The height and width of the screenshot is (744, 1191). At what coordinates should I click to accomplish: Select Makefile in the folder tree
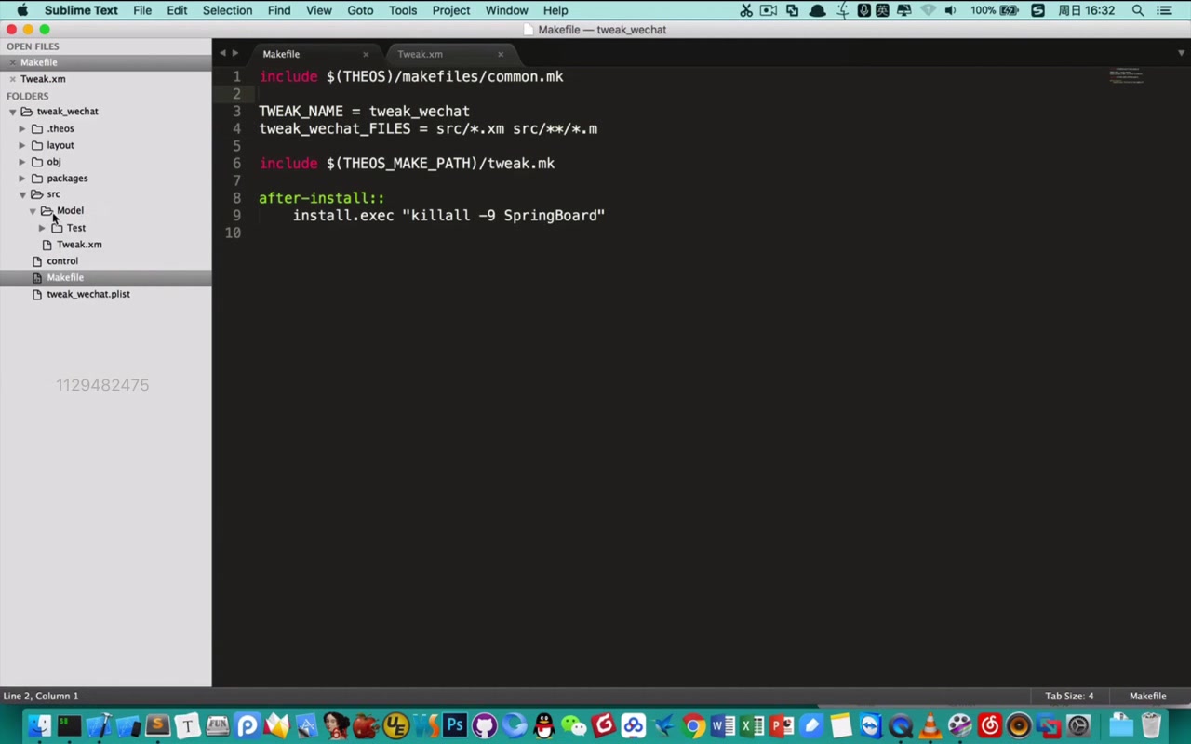click(65, 277)
